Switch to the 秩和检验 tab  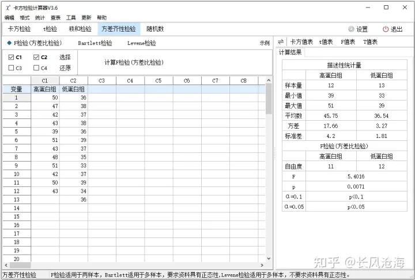click(x=80, y=29)
